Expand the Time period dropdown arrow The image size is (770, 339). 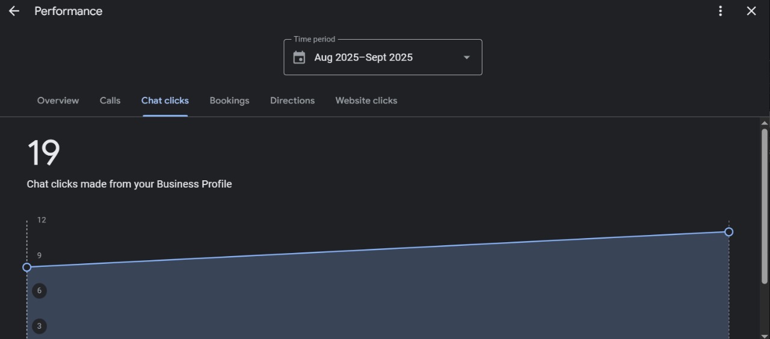click(x=466, y=58)
